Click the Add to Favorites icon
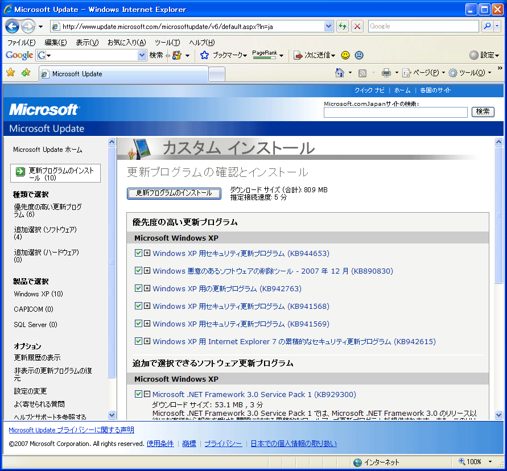Screen dimensions: 507x471 click(26, 72)
